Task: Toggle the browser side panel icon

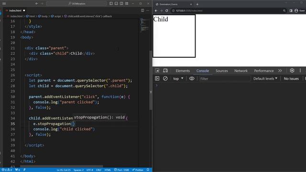Action: 291,11
